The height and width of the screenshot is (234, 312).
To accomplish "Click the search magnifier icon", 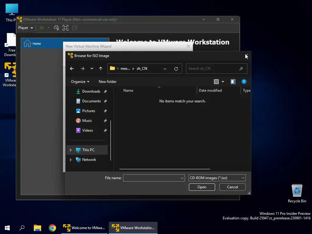I will coord(241,69).
